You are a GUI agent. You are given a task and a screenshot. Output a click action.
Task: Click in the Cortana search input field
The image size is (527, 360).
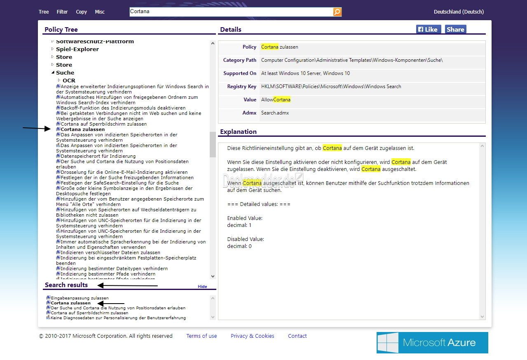click(x=231, y=12)
